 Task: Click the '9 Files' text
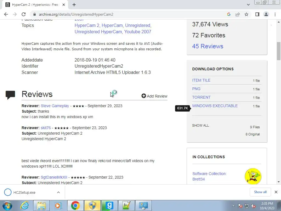point(255,127)
